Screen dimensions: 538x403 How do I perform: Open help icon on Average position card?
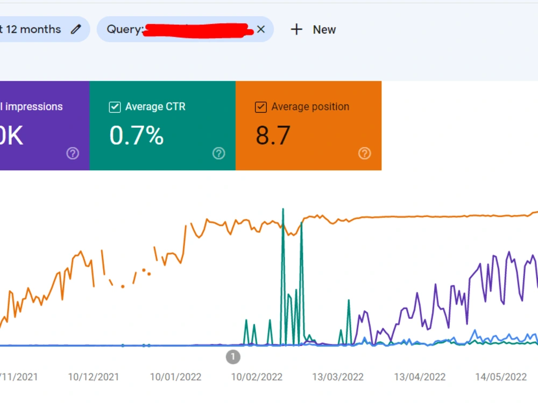(365, 153)
